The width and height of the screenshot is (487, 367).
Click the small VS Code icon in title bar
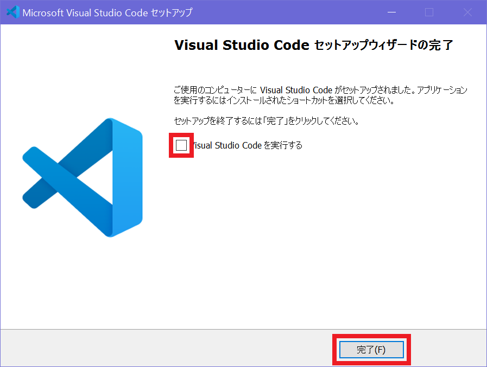pos(11,12)
